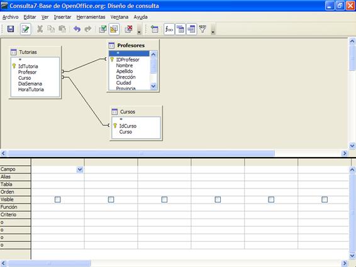Select Apellido field in Profesores table
The image size is (356, 267).
125,71
